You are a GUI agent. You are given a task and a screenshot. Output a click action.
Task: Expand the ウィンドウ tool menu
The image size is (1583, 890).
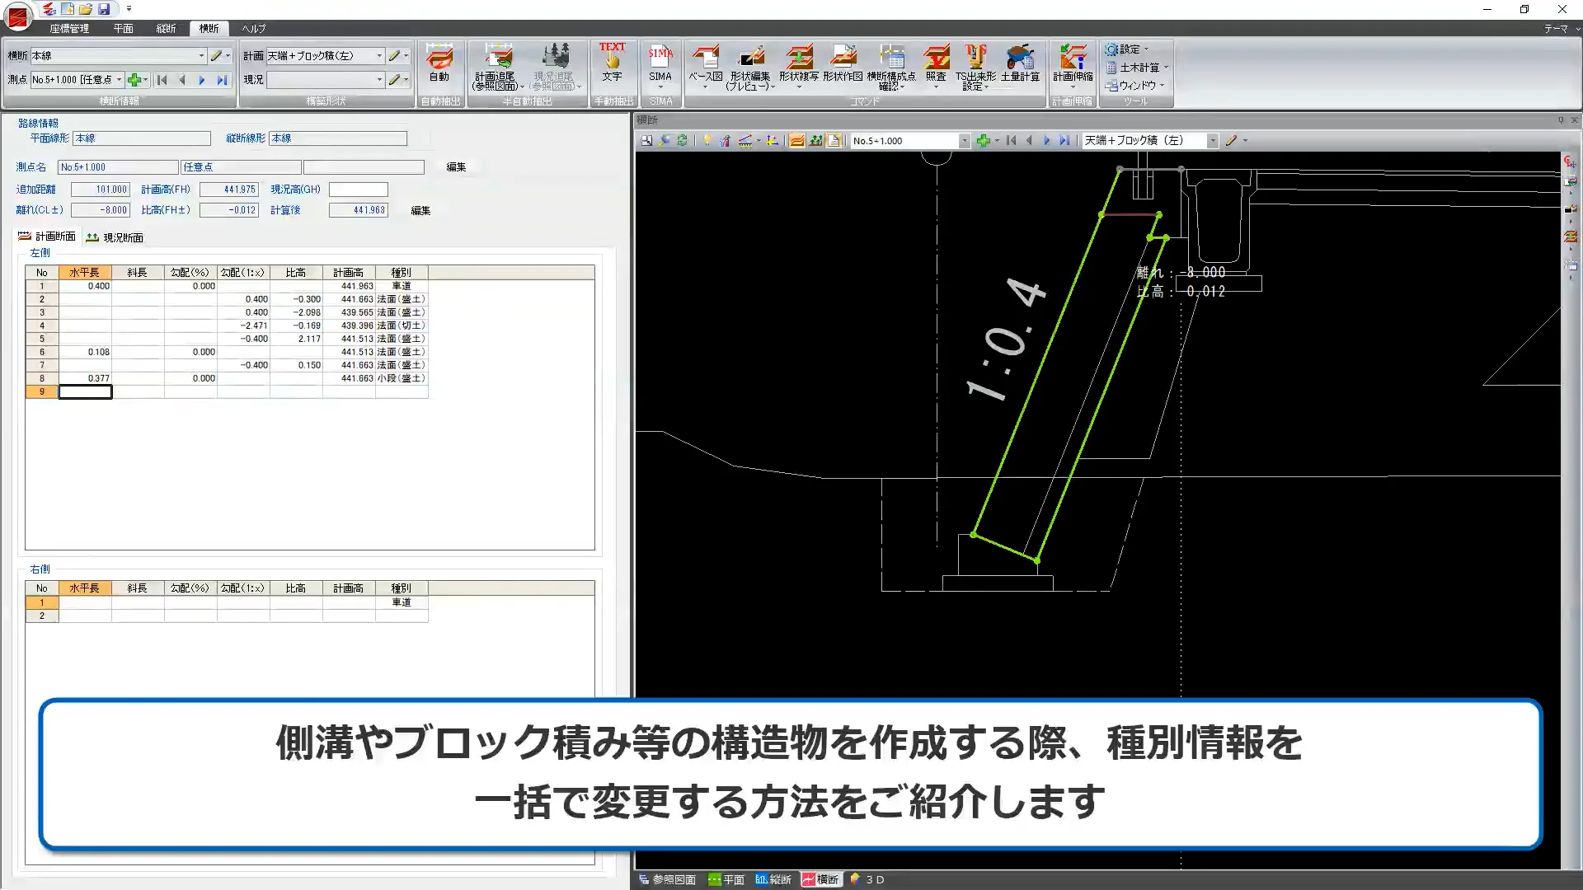tap(1135, 86)
